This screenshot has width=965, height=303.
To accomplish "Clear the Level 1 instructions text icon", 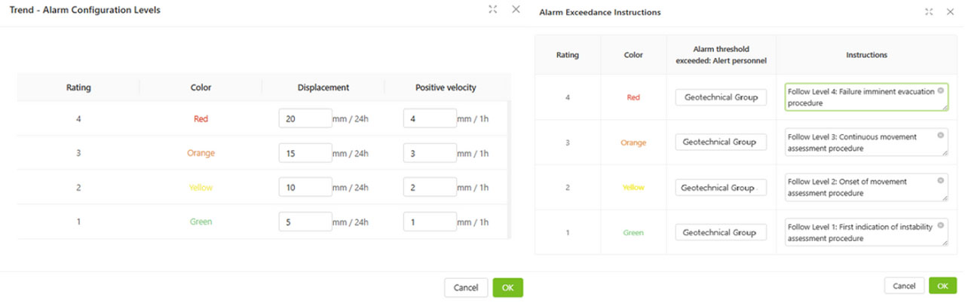I will coord(941,226).
